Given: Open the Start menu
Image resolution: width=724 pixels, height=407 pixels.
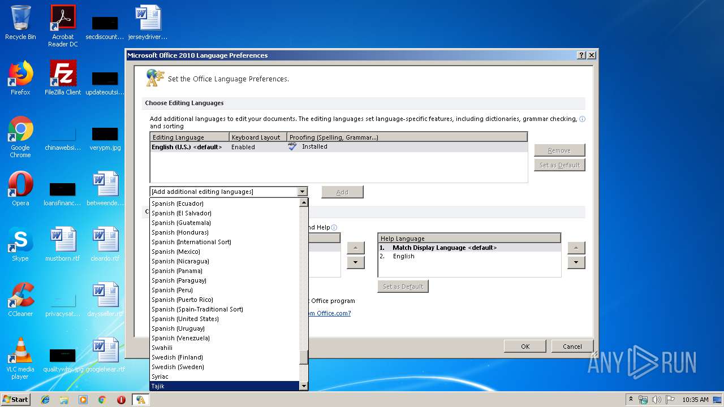Looking at the screenshot, I should tap(16, 400).
